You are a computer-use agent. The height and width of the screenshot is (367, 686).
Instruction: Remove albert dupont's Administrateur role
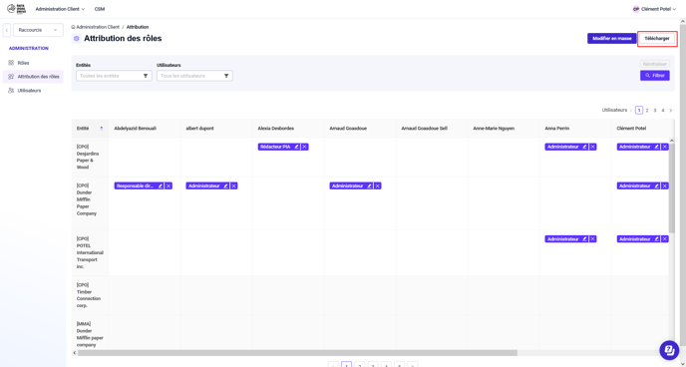pyautogui.click(x=234, y=185)
